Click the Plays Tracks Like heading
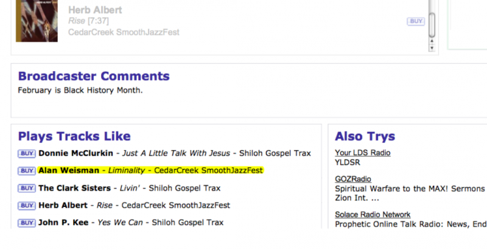Viewport: 487px width, 250px height. click(x=74, y=136)
